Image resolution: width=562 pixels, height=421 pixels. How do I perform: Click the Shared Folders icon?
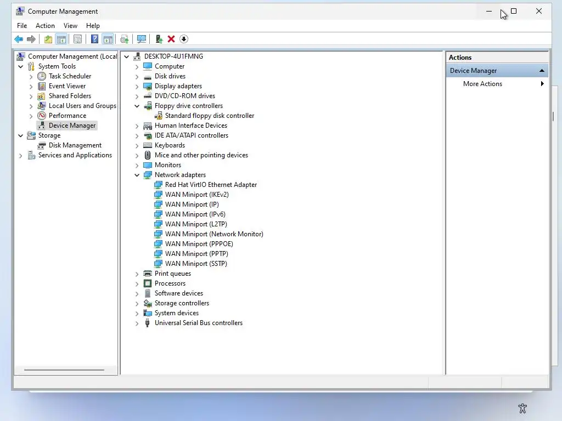(42, 96)
